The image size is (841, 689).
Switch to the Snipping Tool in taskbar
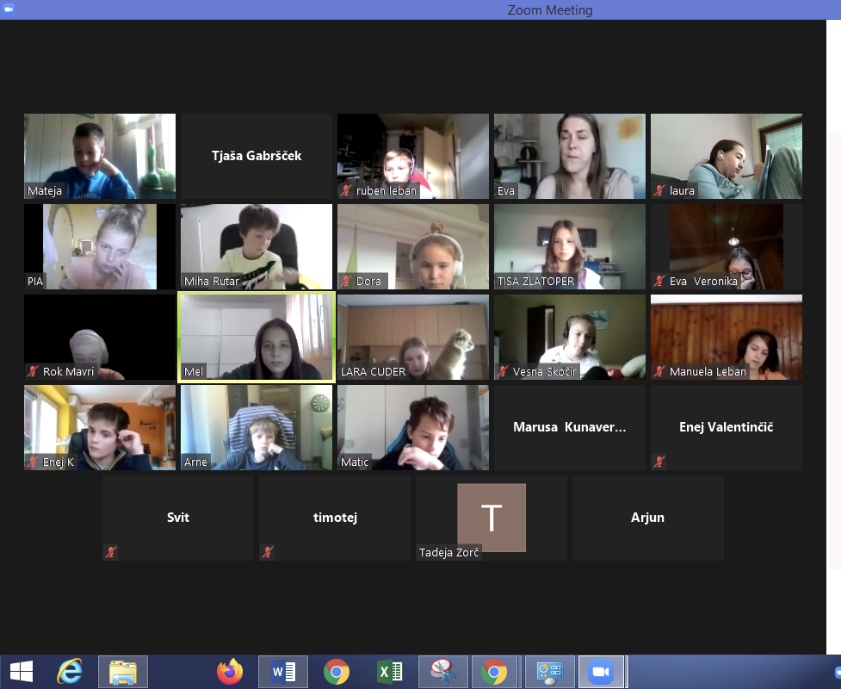pyautogui.click(x=442, y=672)
